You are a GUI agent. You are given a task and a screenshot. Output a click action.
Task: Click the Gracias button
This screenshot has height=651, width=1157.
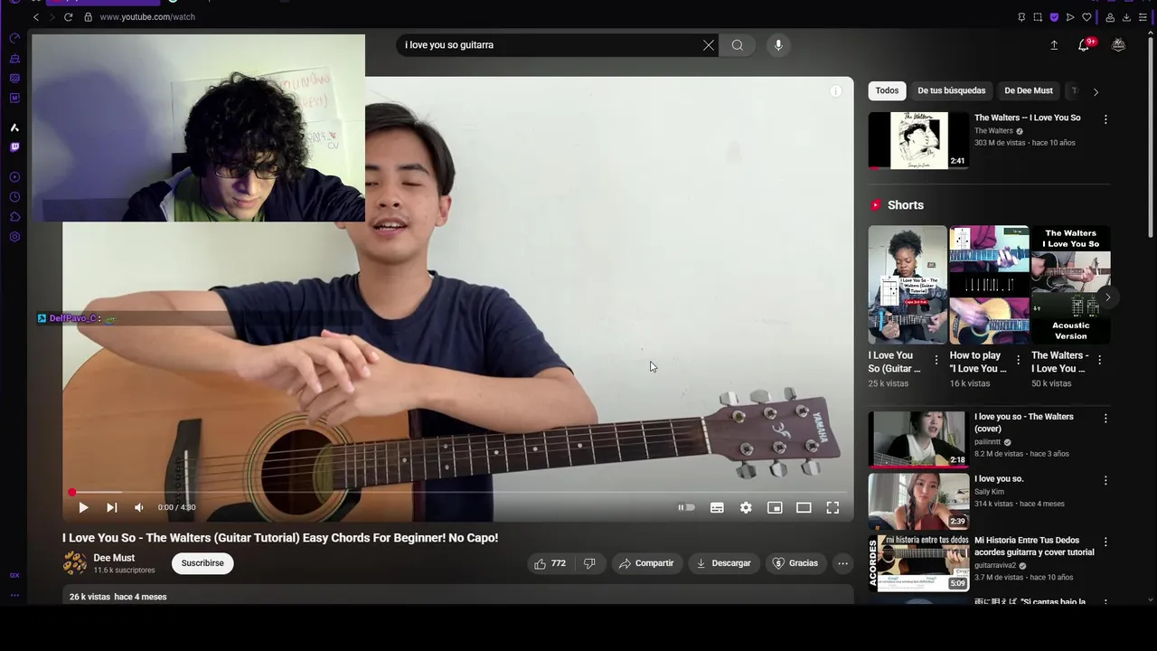click(x=796, y=563)
